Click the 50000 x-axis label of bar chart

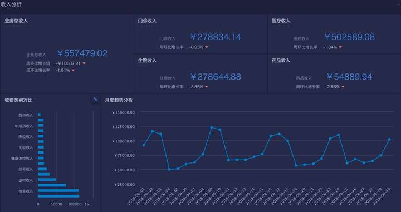pyautogui.click(x=56, y=204)
